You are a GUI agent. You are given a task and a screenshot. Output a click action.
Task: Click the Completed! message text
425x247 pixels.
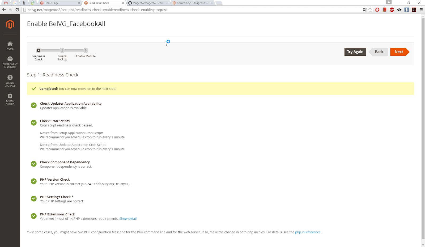78,89
